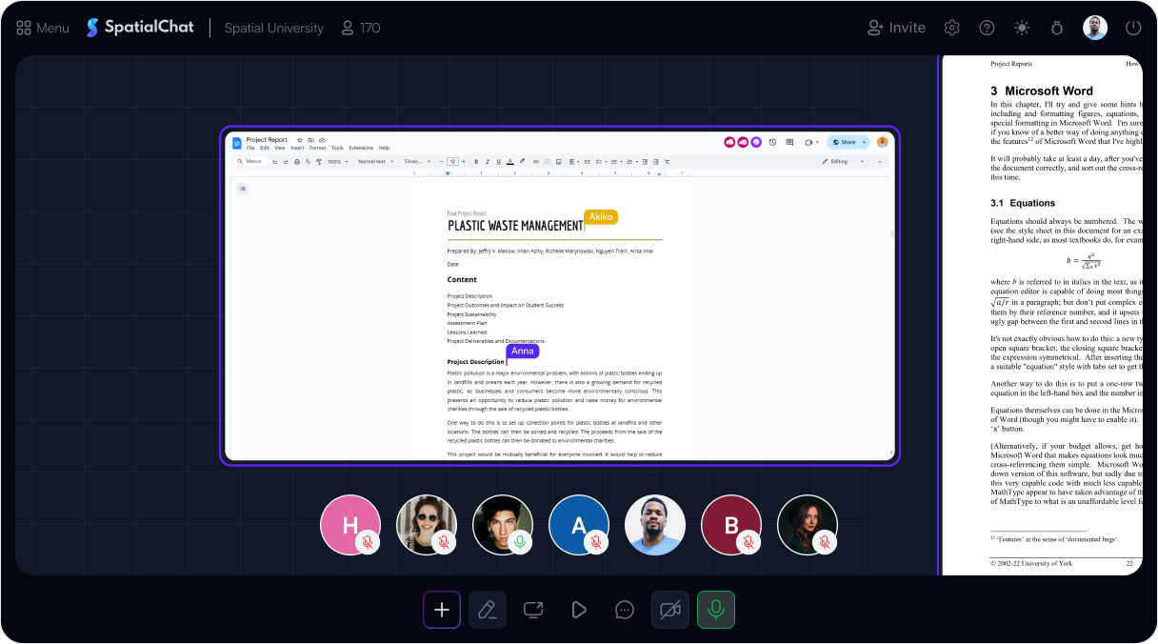This screenshot has height=644, width=1158.
Task: Start screen sharing from bottom toolbar
Action: pyautogui.click(x=532, y=609)
